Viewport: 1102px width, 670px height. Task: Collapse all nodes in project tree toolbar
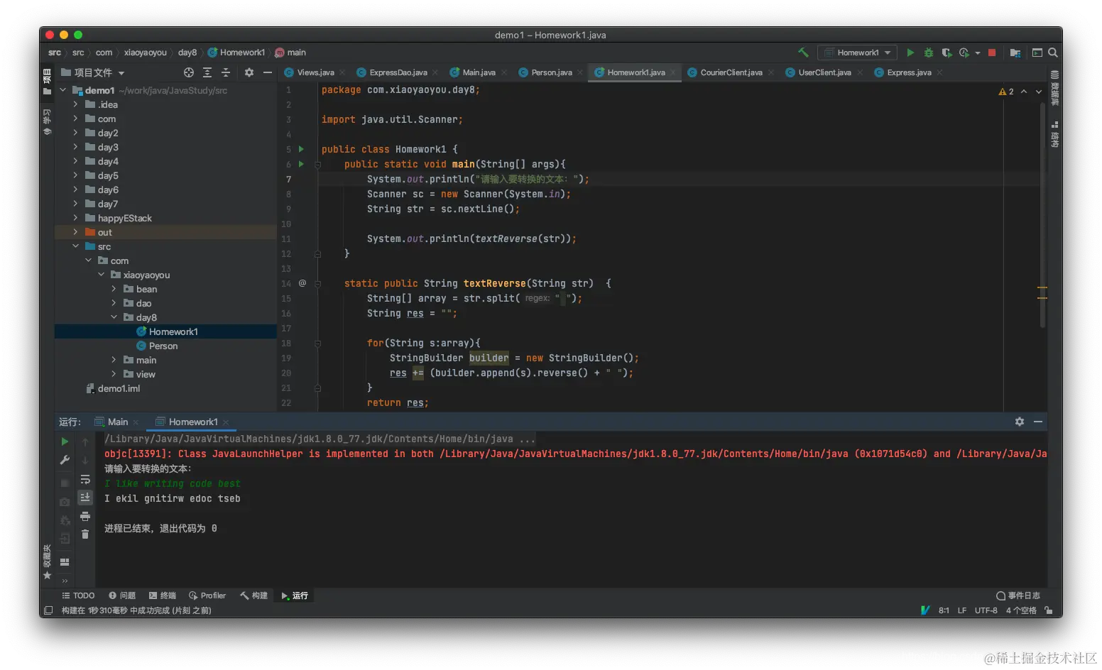click(226, 72)
